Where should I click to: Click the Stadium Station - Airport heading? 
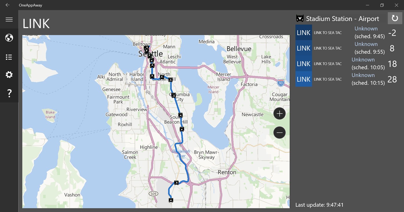coord(342,19)
